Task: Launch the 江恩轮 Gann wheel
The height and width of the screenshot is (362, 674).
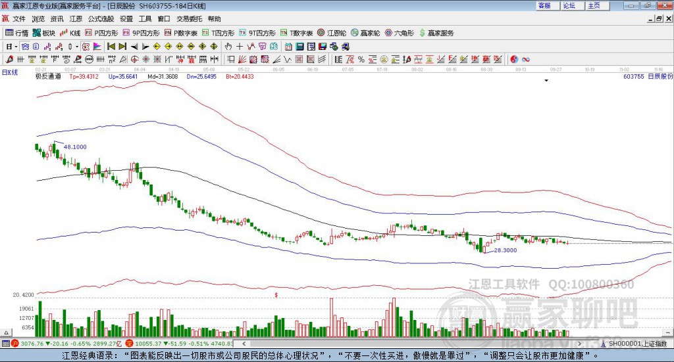Action: click(x=332, y=33)
